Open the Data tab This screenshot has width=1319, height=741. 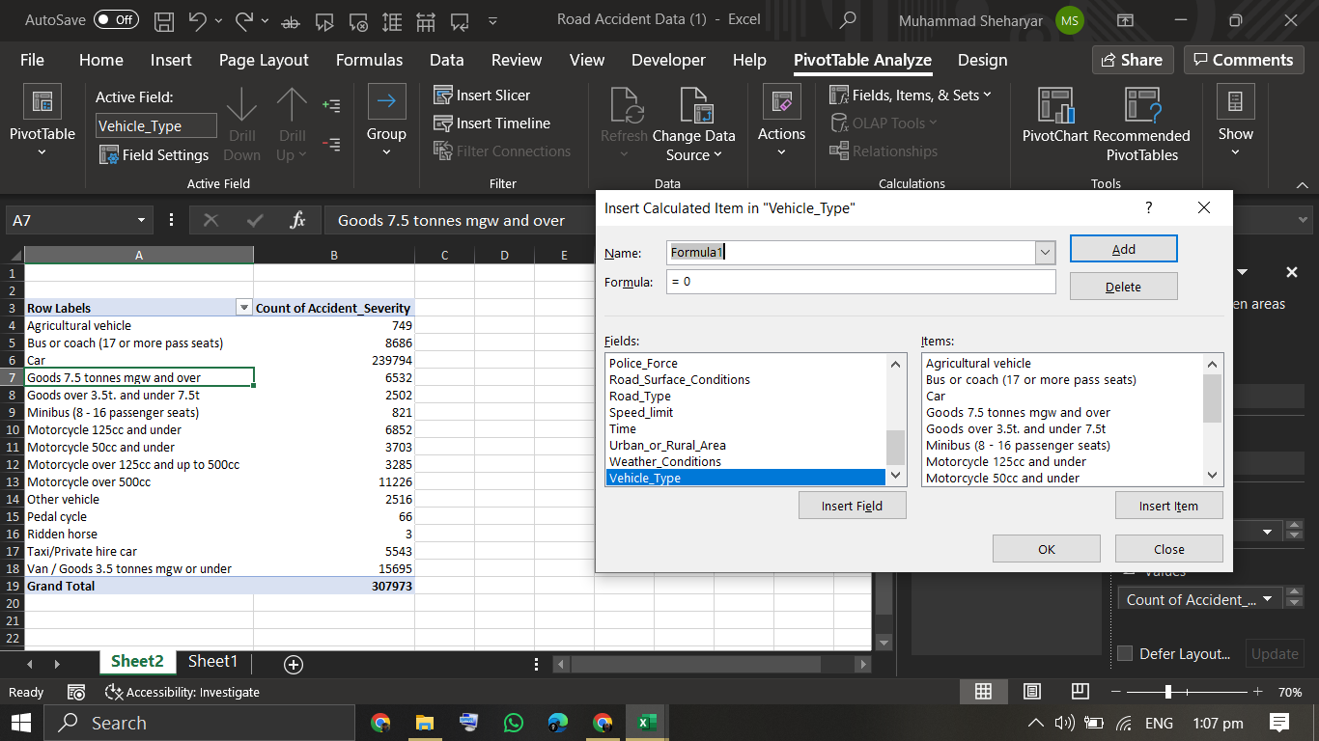pos(446,60)
